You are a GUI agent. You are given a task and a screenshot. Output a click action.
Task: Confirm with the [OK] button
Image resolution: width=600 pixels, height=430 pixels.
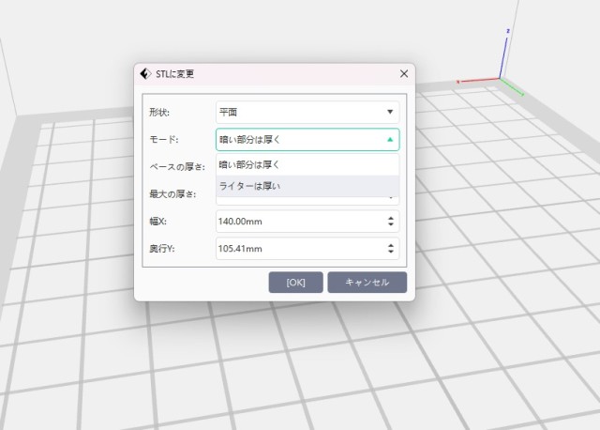[x=295, y=283]
